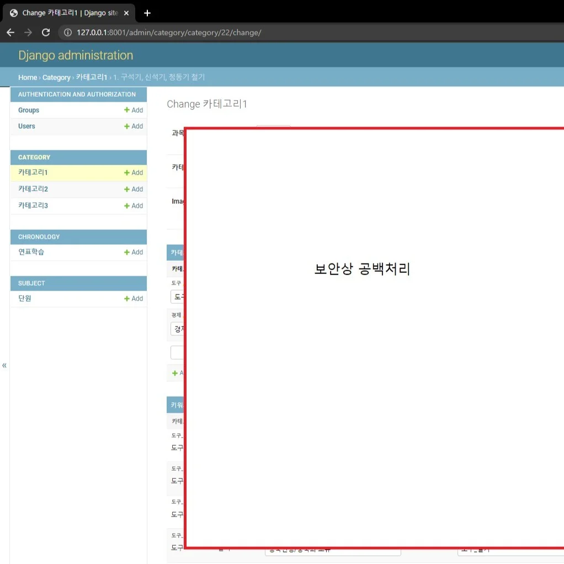
Task: Open 카테고리1 in sidebar
Action: 33,172
